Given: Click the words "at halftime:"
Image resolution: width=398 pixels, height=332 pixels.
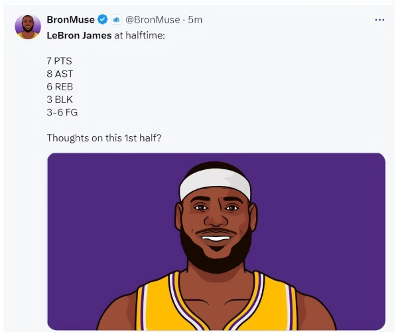Looking at the screenshot, I should tap(139, 35).
